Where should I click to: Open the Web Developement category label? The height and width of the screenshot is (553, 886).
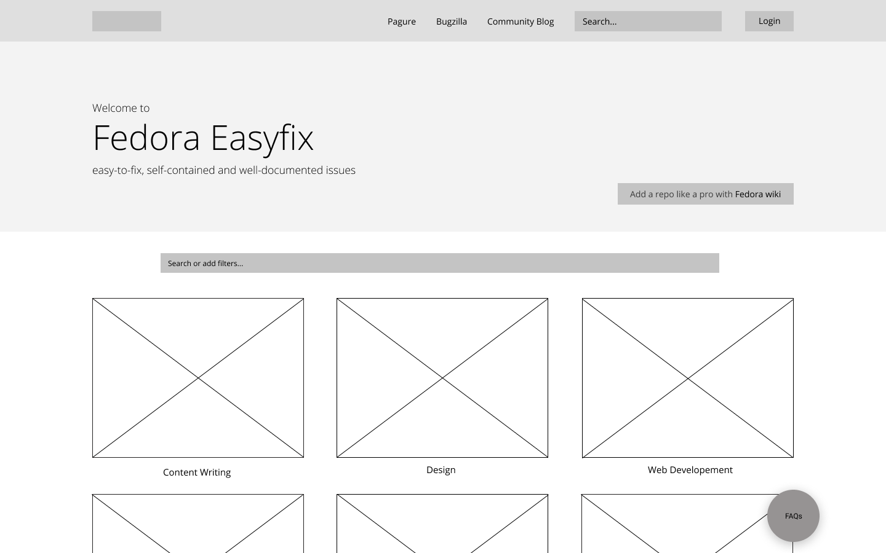click(x=690, y=470)
